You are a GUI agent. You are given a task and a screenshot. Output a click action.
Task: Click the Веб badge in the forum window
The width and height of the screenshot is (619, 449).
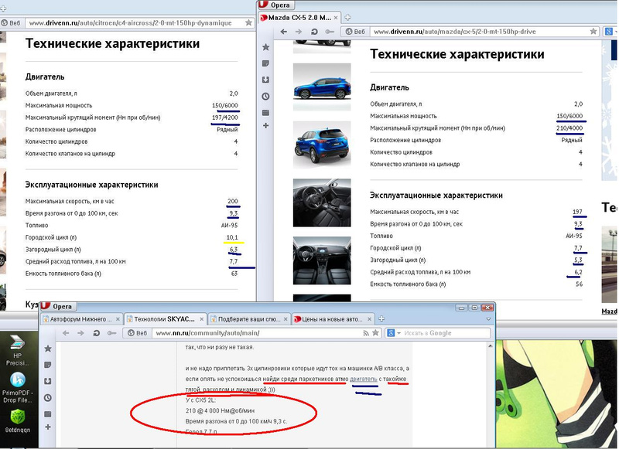[137, 333]
